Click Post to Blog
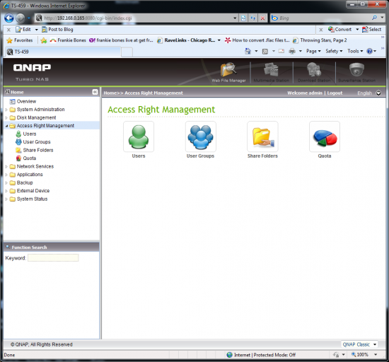Screen dimensions: 389x362 [57, 30]
